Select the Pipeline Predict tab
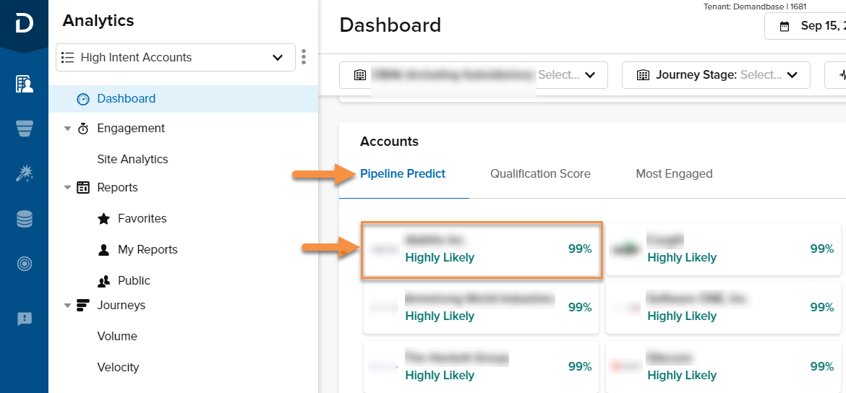The height and width of the screenshot is (393, 846). pyautogui.click(x=403, y=173)
